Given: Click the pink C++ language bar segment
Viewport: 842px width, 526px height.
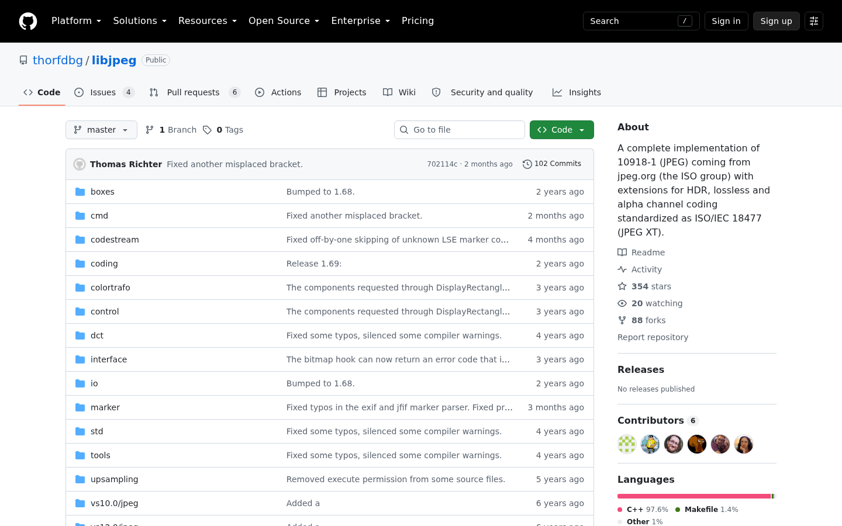Looking at the screenshot, I should point(694,496).
